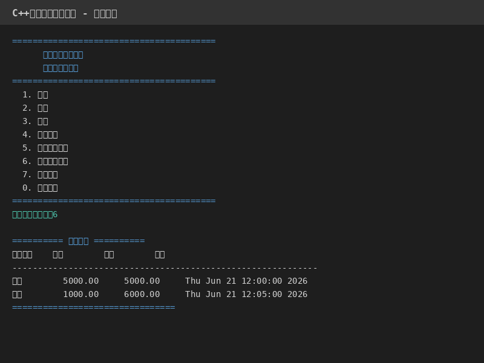The width and height of the screenshot is (484, 363).
Task: Click menu option numbered 0.
Action: pyautogui.click(x=40, y=188)
